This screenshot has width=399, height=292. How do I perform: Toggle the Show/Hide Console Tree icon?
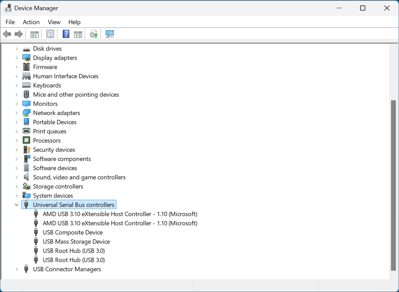[34, 34]
